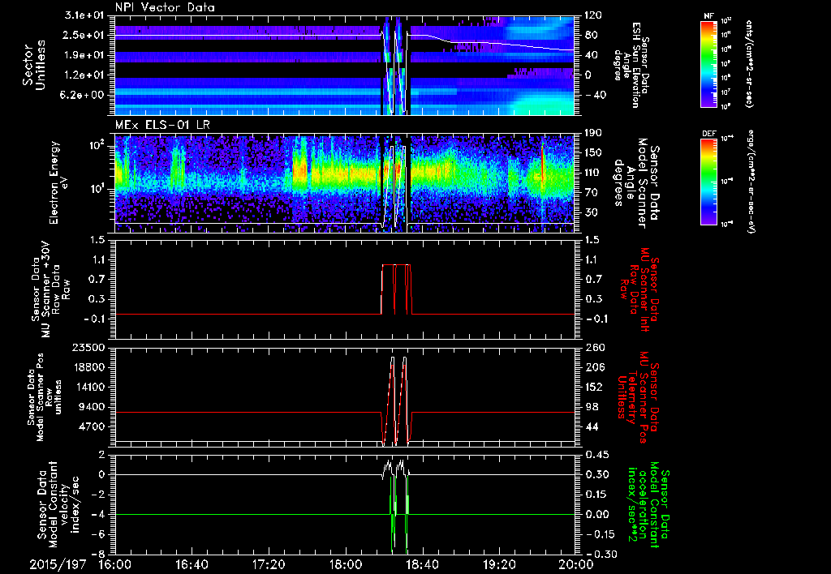Click the 120 sun elevation tick value
This screenshot has height=574, width=831.
593,16
